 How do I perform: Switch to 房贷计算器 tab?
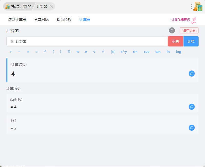[x=17, y=20]
